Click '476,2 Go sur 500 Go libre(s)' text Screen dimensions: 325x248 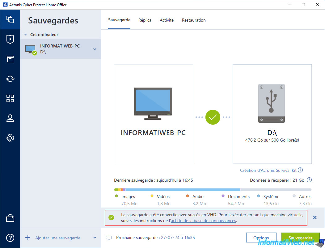pyautogui.click(x=272, y=140)
